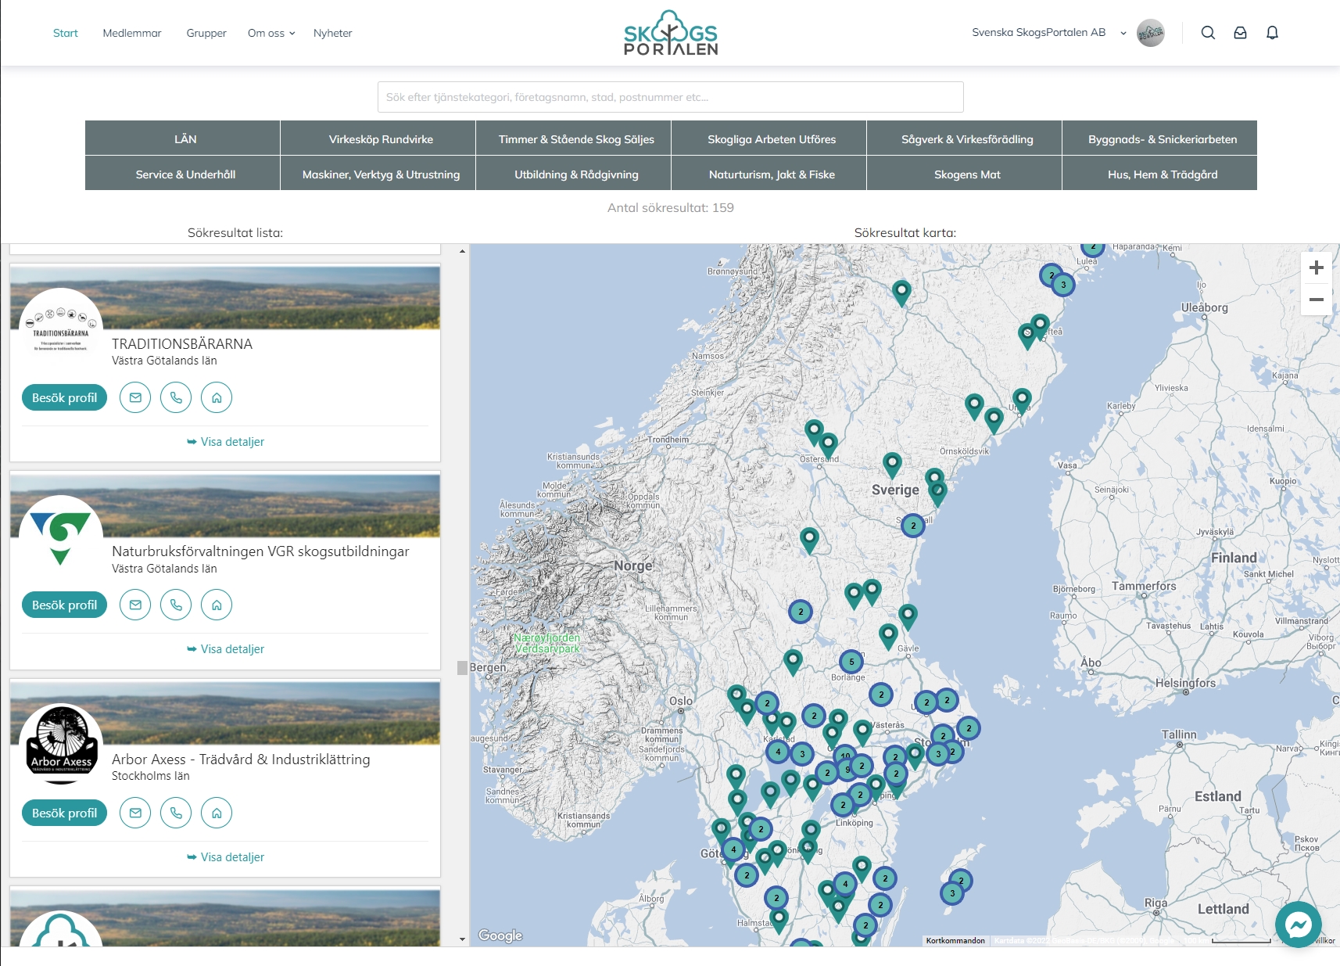This screenshot has width=1340, height=966.
Task: Click the phone icon for TRADITIONSBÄRARNA
Action: tap(176, 397)
